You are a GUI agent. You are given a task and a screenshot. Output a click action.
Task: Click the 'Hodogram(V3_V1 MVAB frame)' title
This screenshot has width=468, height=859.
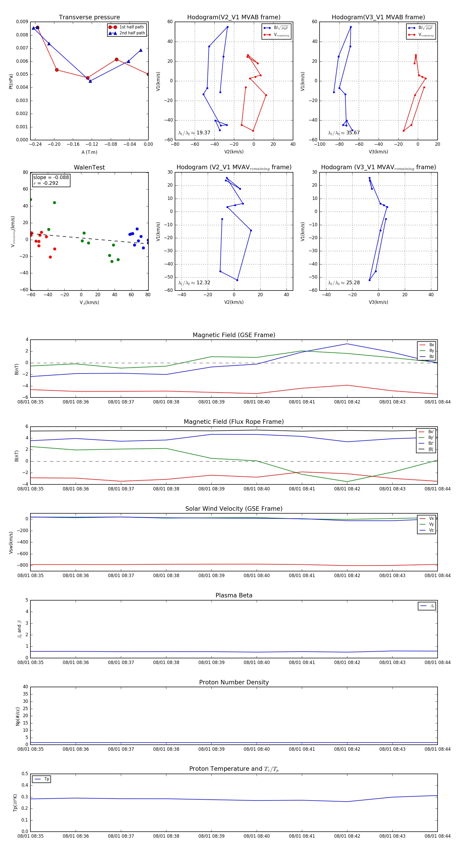pyautogui.click(x=378, y=17)
